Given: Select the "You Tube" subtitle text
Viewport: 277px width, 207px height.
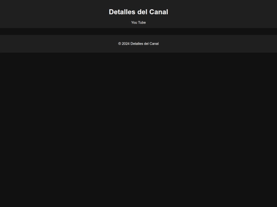Looking at the screenshot, I should coord(138,22).
